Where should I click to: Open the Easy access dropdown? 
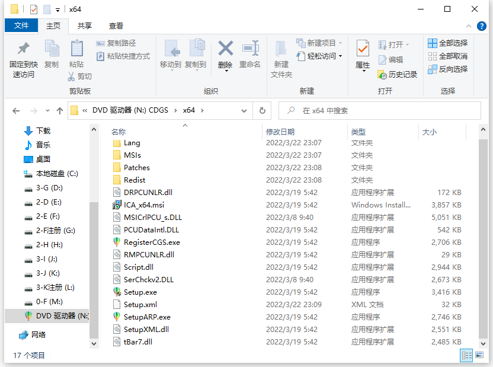[x=319, y=56]
